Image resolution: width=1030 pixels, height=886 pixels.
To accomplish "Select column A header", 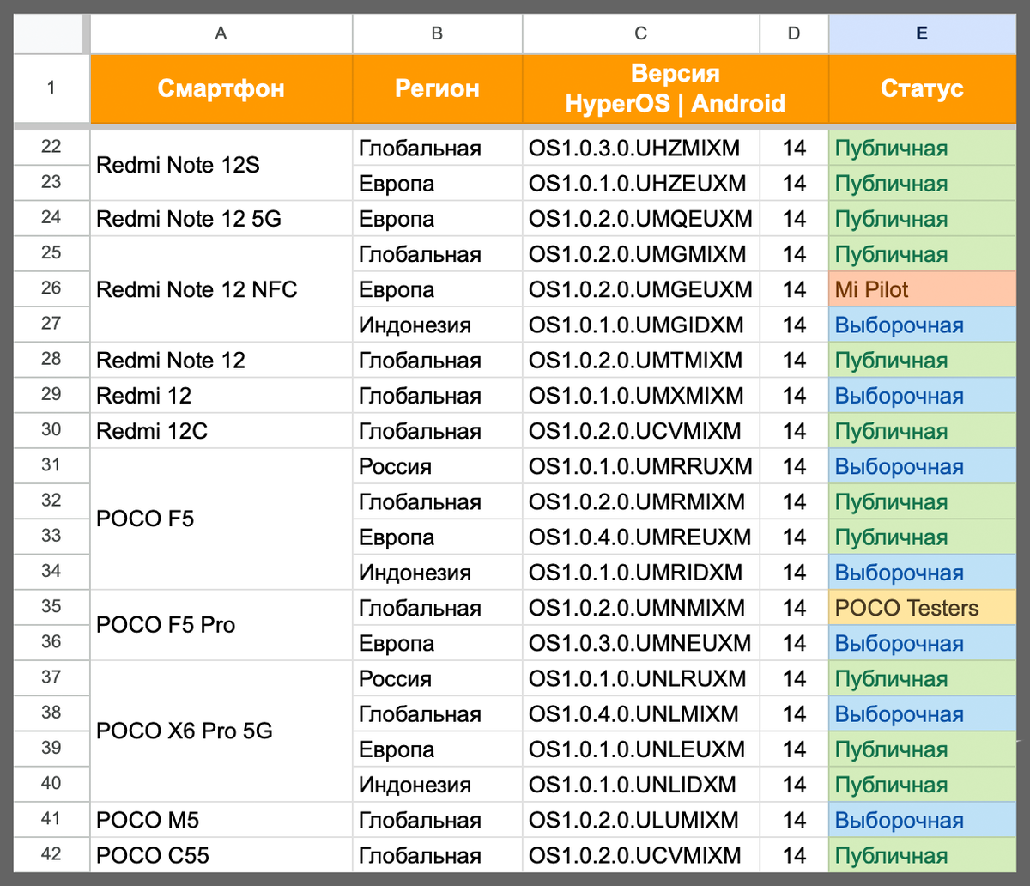I will [x=221, y=33].
